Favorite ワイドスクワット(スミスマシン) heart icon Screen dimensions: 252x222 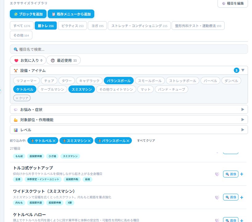(217, 197)
